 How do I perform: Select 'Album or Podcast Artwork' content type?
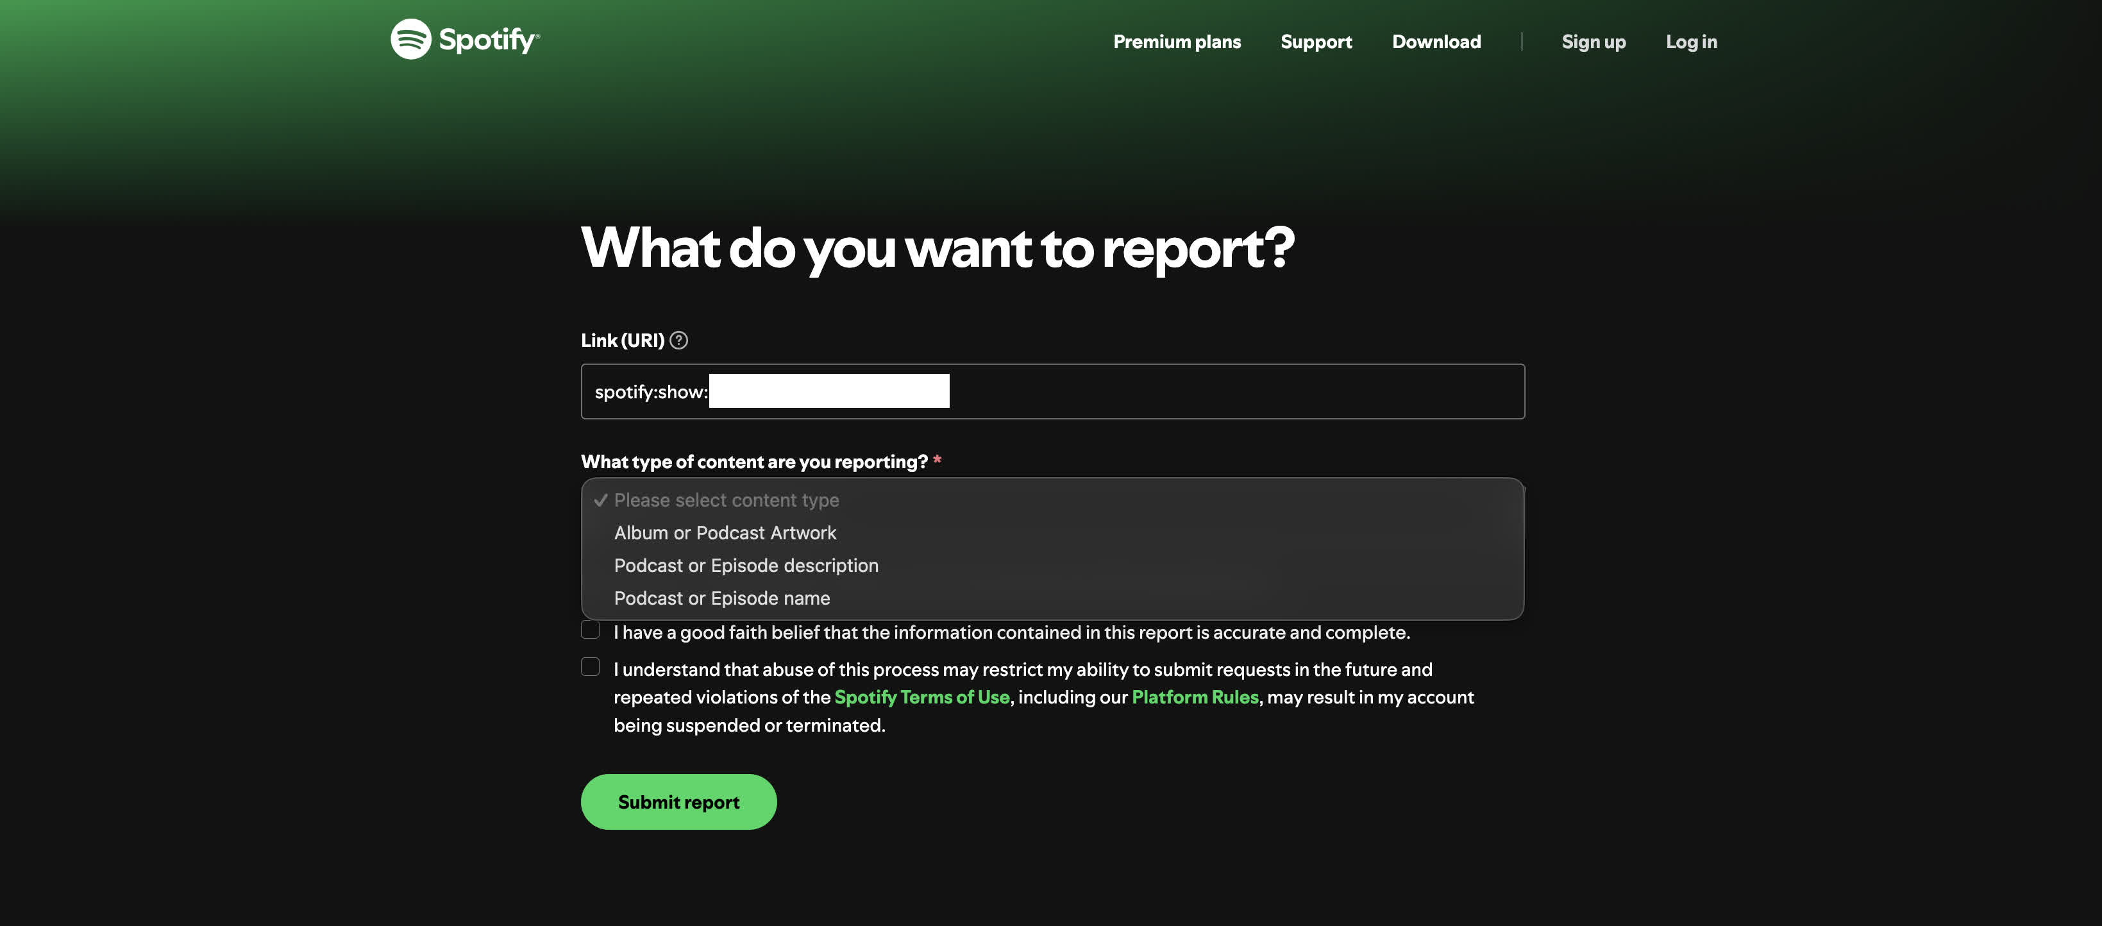tap(725, 532)
